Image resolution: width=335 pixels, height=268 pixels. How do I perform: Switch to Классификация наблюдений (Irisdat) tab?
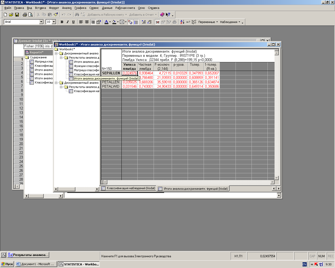point(128,188)
